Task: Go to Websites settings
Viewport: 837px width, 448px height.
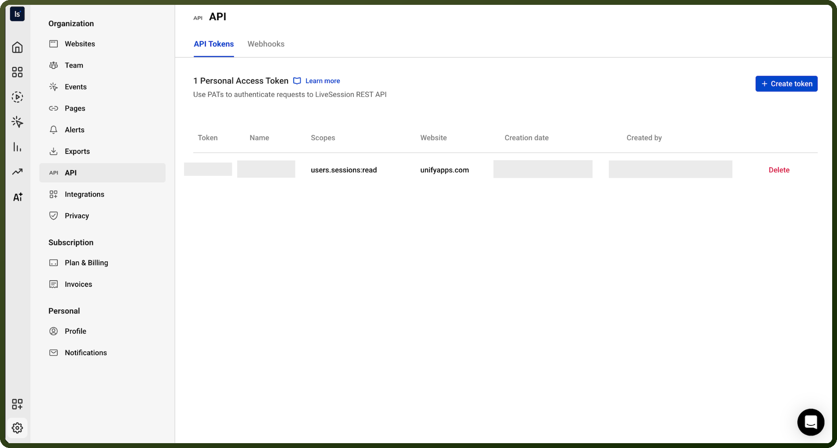Action: point(102,44)
